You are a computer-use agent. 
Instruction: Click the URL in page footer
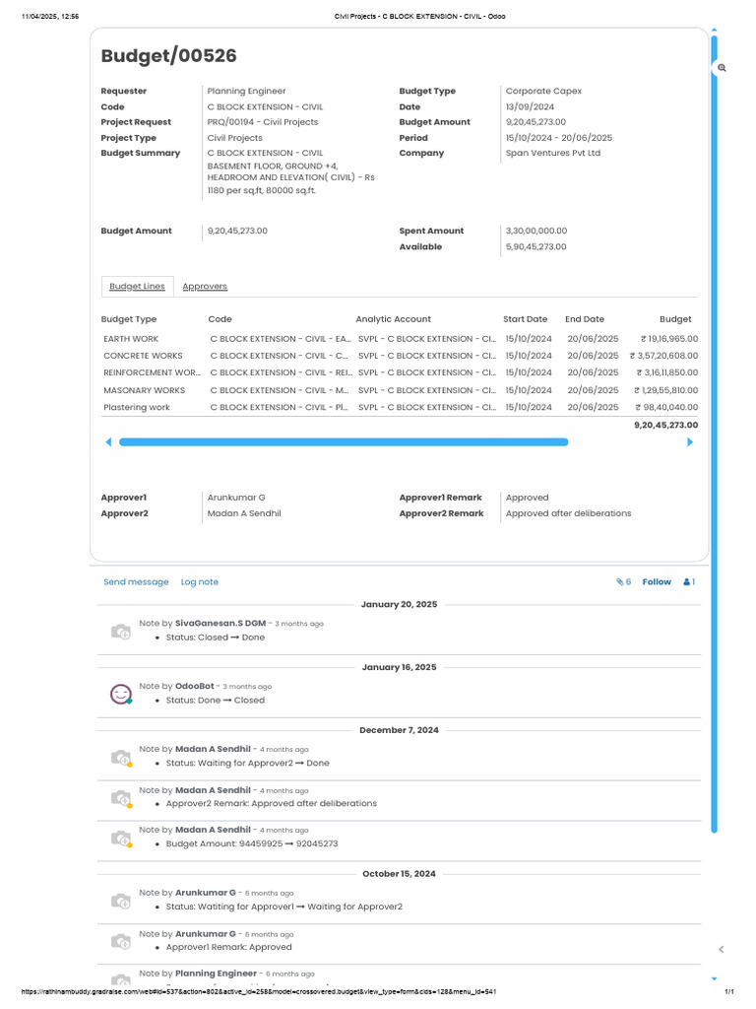pos(259,992)
